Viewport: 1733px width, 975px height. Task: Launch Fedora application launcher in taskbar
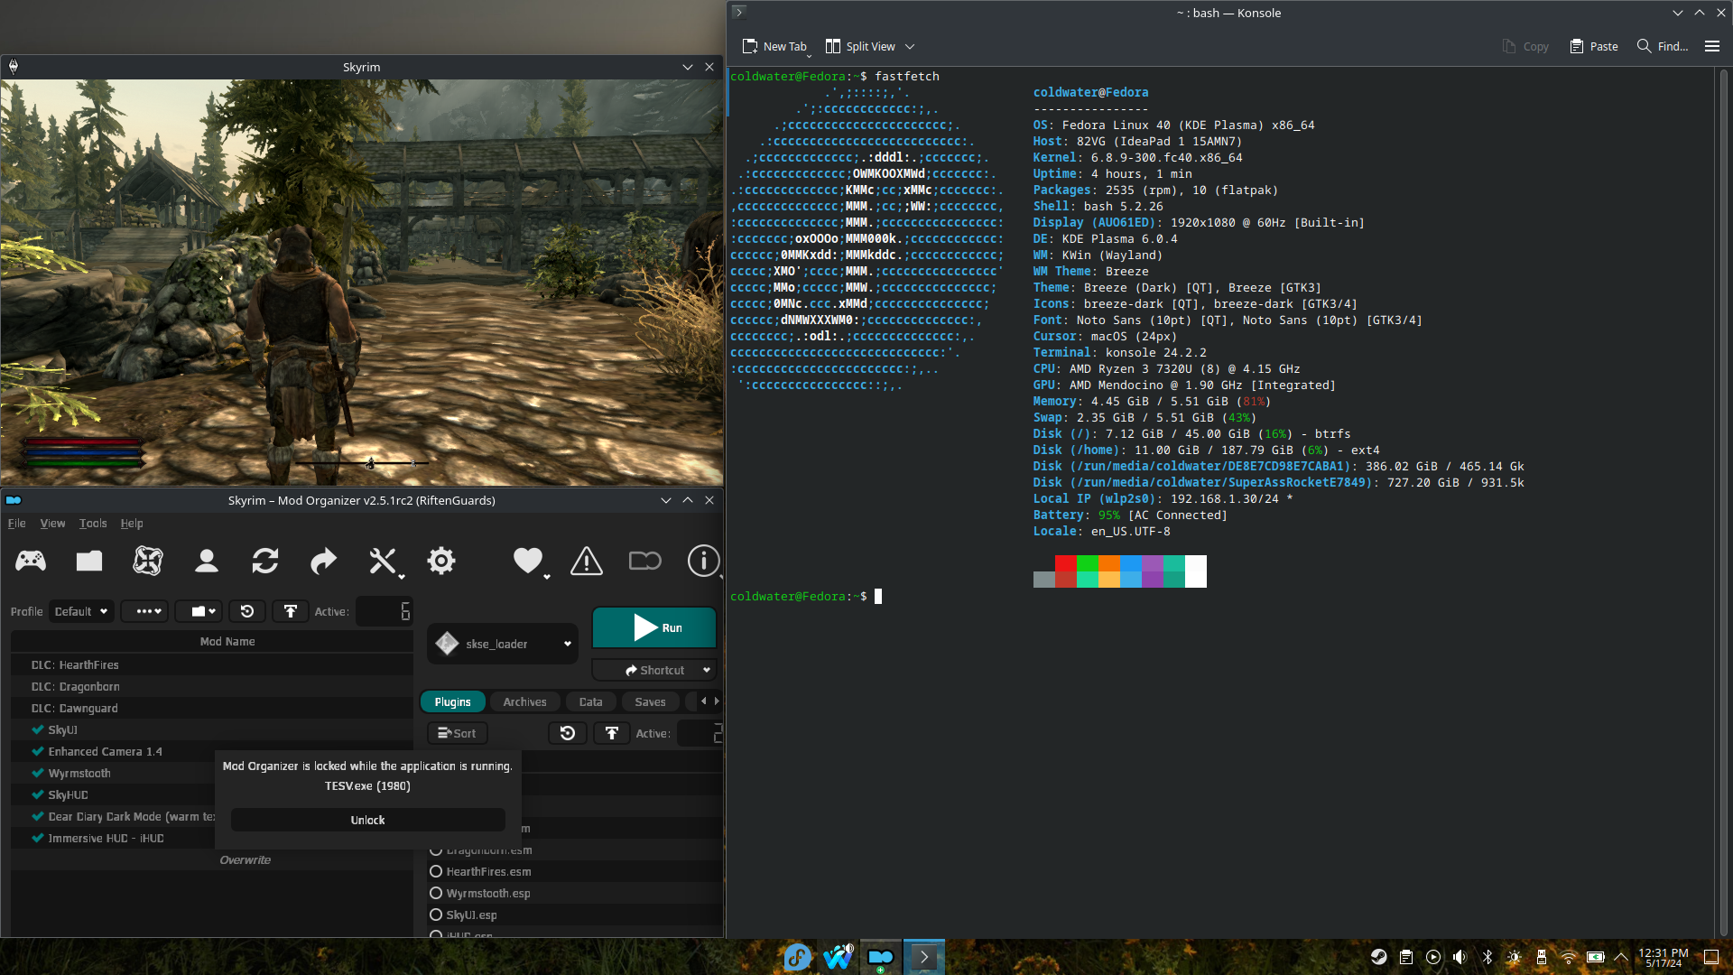[797, 957]
